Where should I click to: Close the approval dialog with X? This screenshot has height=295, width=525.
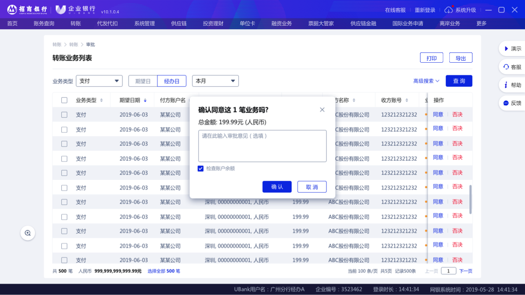(322, 109)
